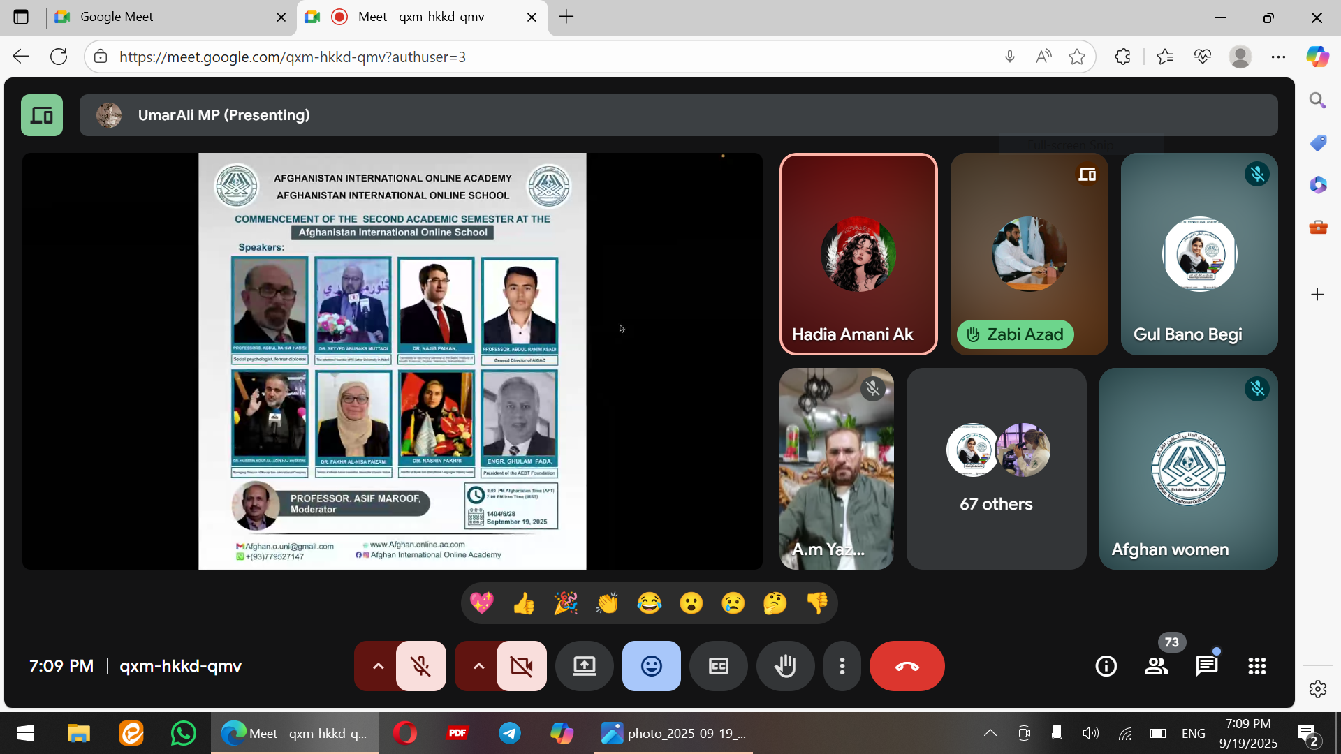Raise your hand in the meeting
Screen dimensions: 1341x754
coord(785,666)
